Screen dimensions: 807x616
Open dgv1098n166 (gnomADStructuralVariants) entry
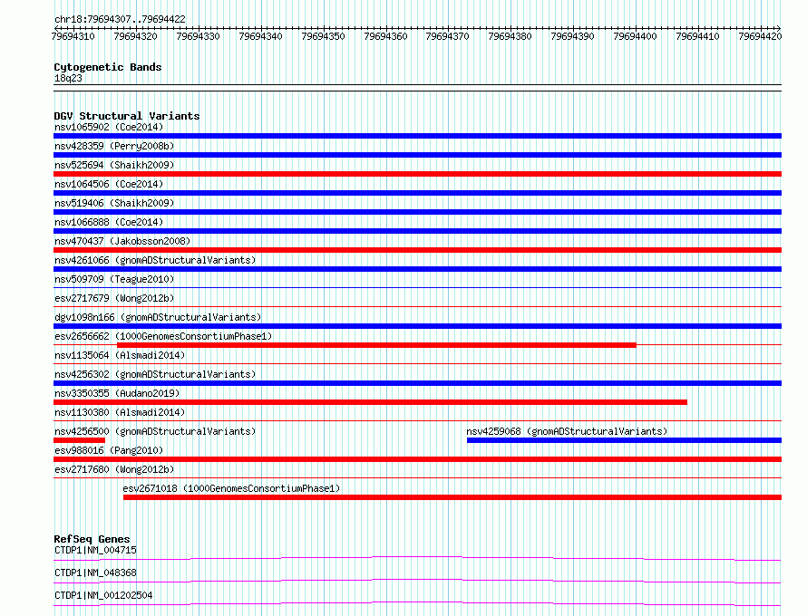click(x=158, y=317)
